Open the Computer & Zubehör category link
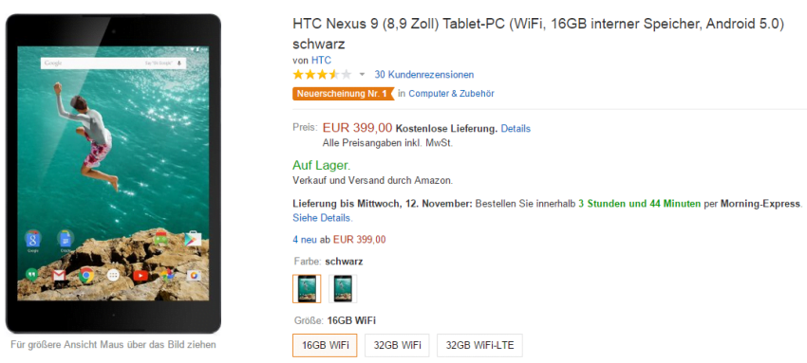This screenshot has height=363, width=807. point(451,94)
